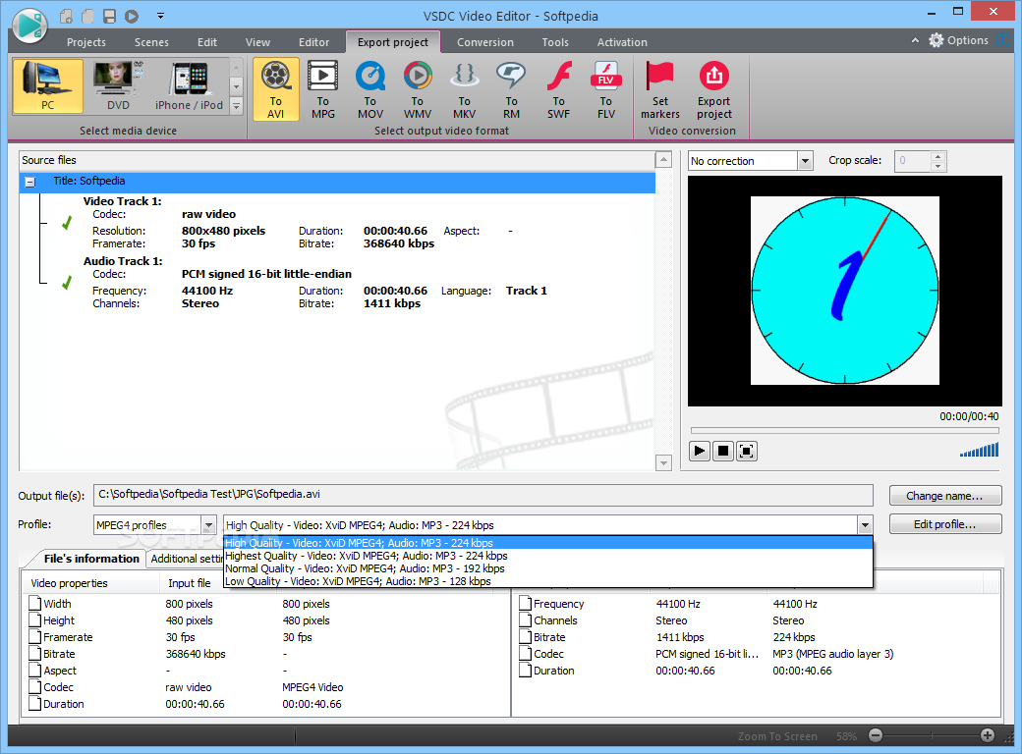Screen dimensions: 1022x754
Task: Choose To WMV output format
Action: point(417,89)
